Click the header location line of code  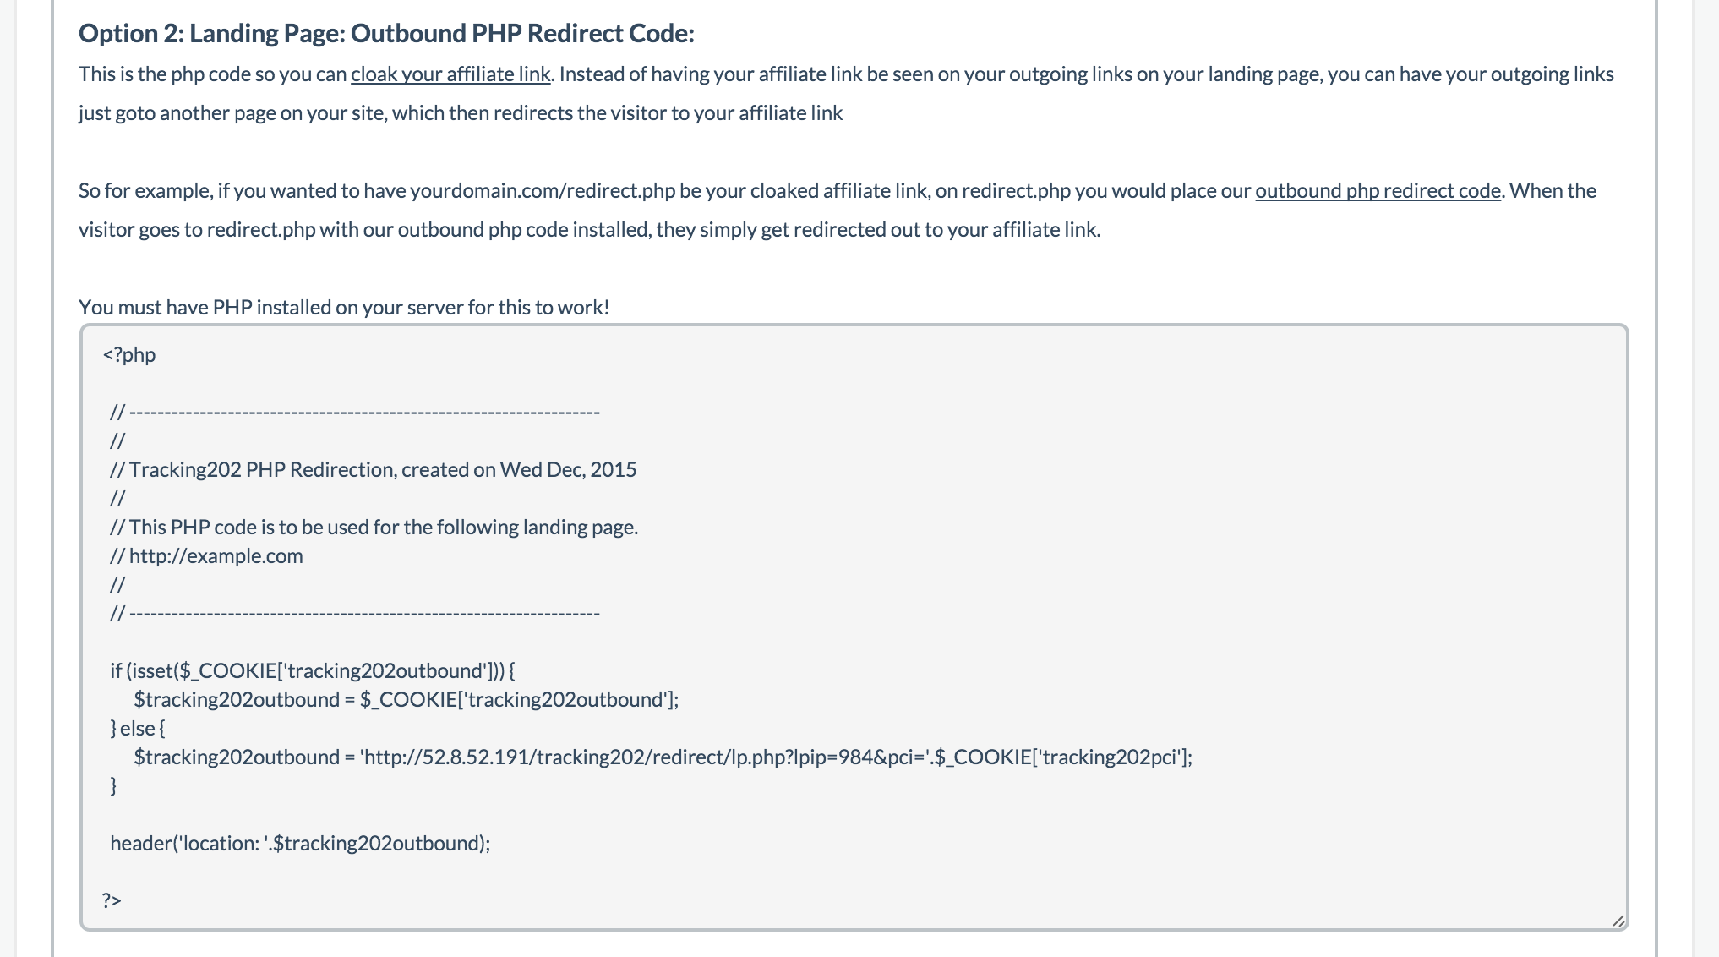[300, 842]
